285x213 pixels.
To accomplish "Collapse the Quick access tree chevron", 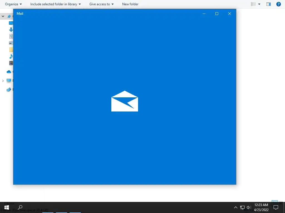I will tap(3, 16).
